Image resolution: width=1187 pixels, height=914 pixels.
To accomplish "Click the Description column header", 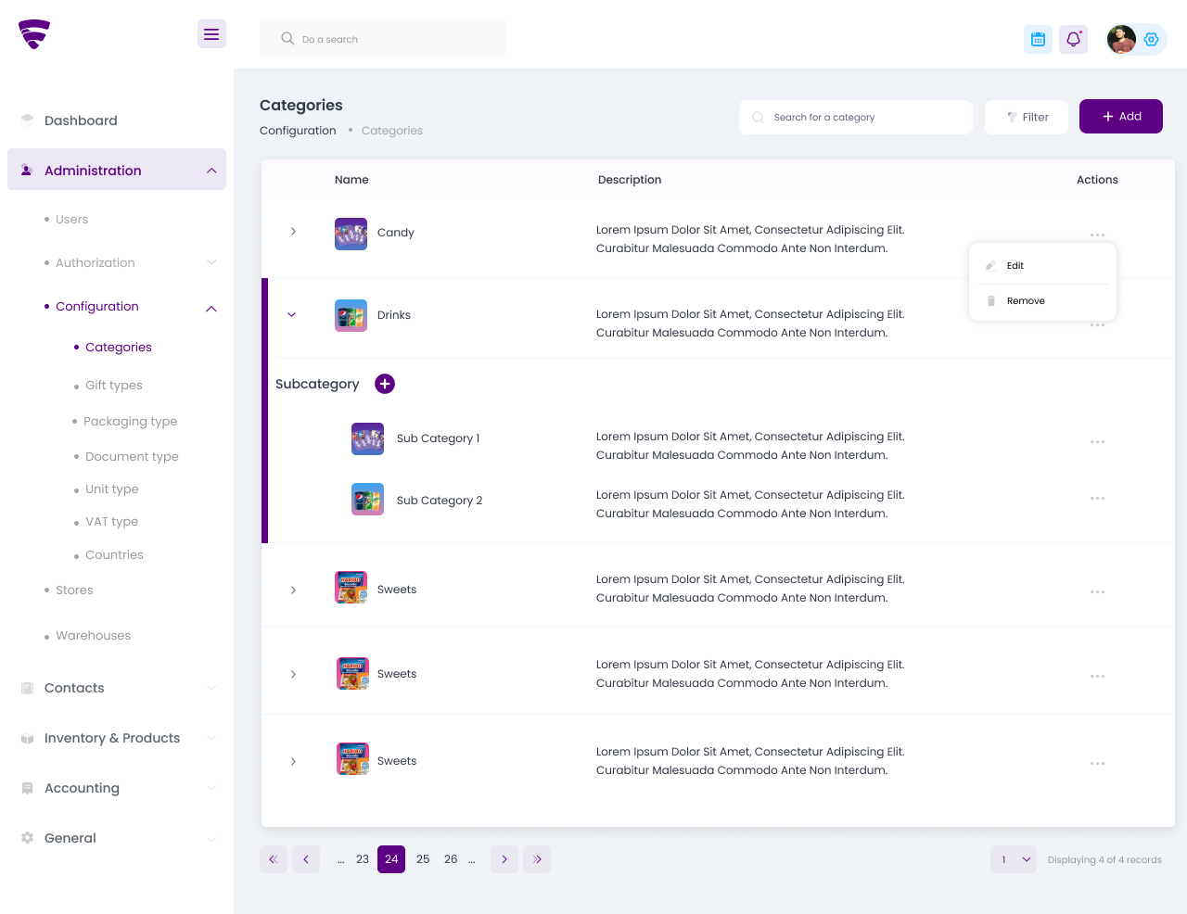I will tap(630, 180).
